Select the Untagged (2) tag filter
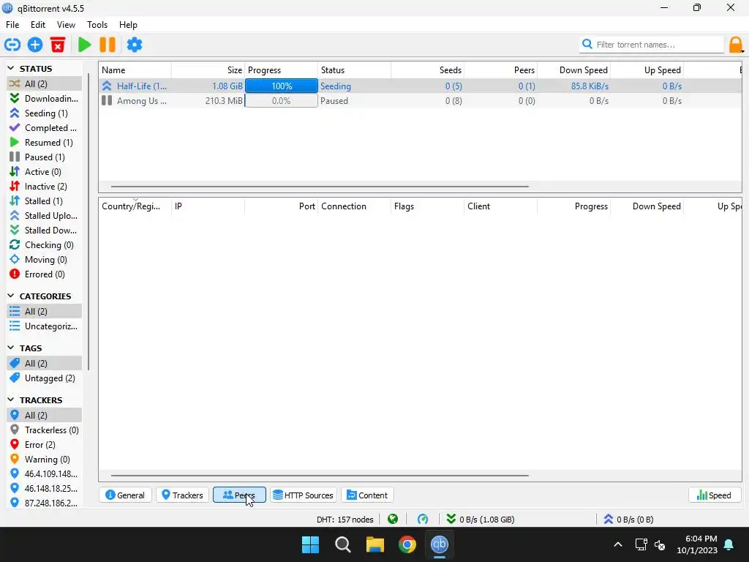The width and height of the screenshot is (749, 562). [44, 378]
